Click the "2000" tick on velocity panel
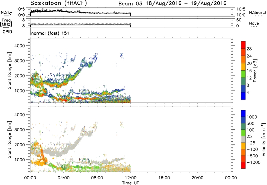This screenshot has width=267, height=185. tap(19, 145)
